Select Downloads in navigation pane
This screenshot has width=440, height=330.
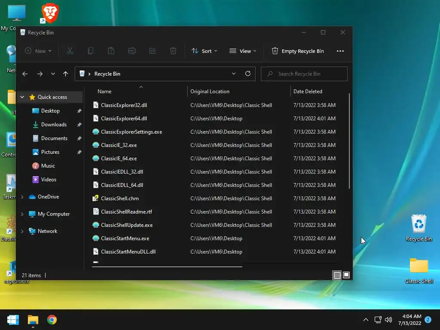(x=54, y=125)
